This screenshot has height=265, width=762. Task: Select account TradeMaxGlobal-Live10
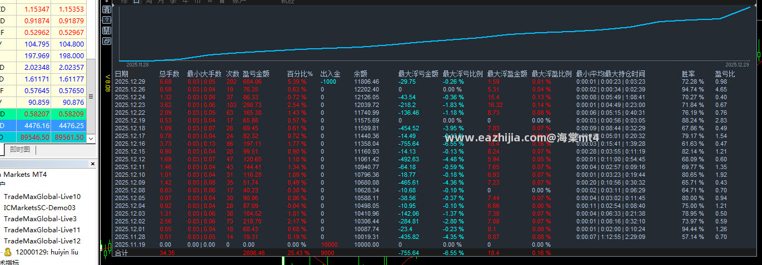[x=42, y=196]
